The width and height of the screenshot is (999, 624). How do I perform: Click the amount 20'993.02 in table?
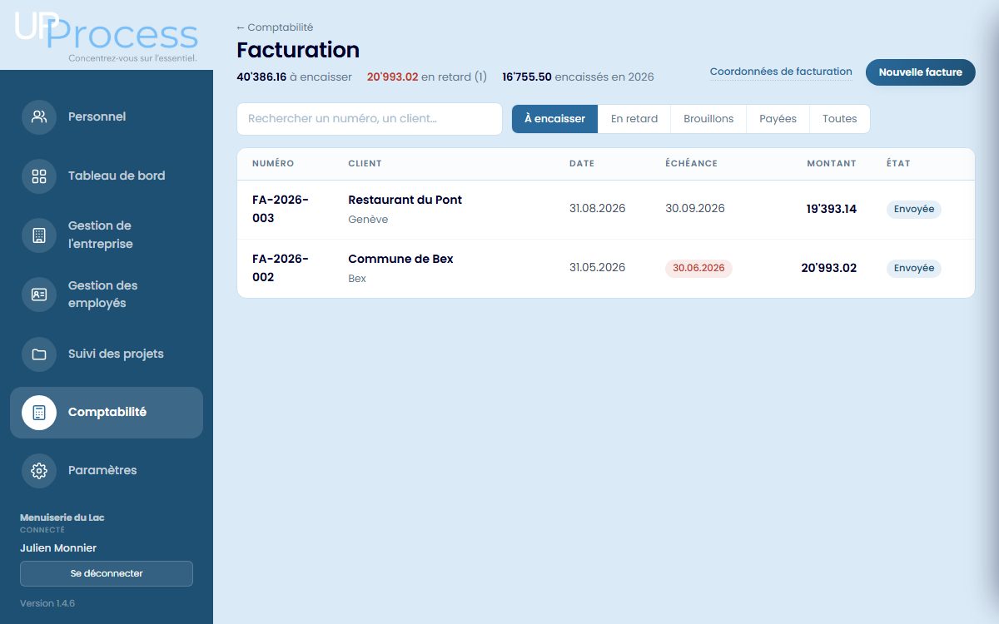pyautogui.click(x=828, y=268)
